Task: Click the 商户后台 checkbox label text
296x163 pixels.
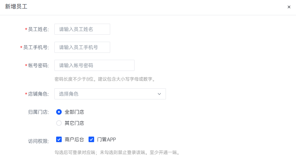Action: (74, 139)
